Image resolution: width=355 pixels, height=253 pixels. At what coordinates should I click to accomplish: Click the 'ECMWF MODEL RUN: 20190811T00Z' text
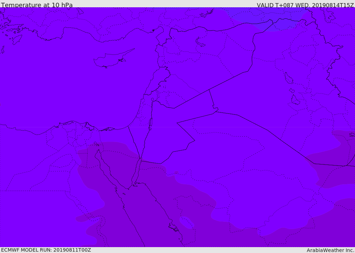[x=46, y=250]
